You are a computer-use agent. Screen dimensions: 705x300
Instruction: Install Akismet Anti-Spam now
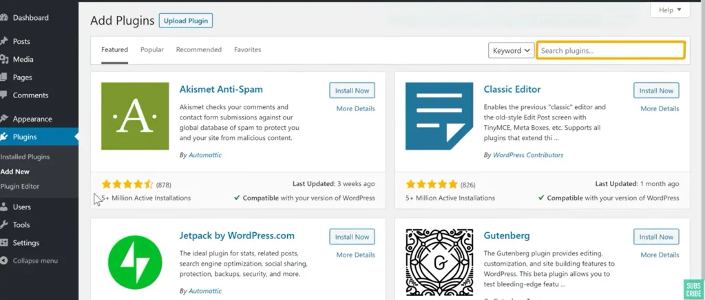(x=352, y=91)
